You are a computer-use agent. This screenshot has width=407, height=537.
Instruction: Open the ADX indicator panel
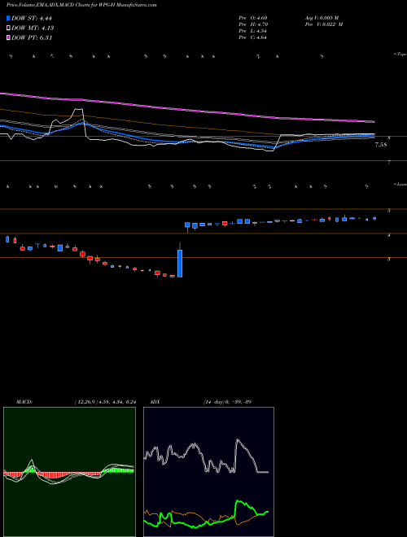[x=208, y=472]
